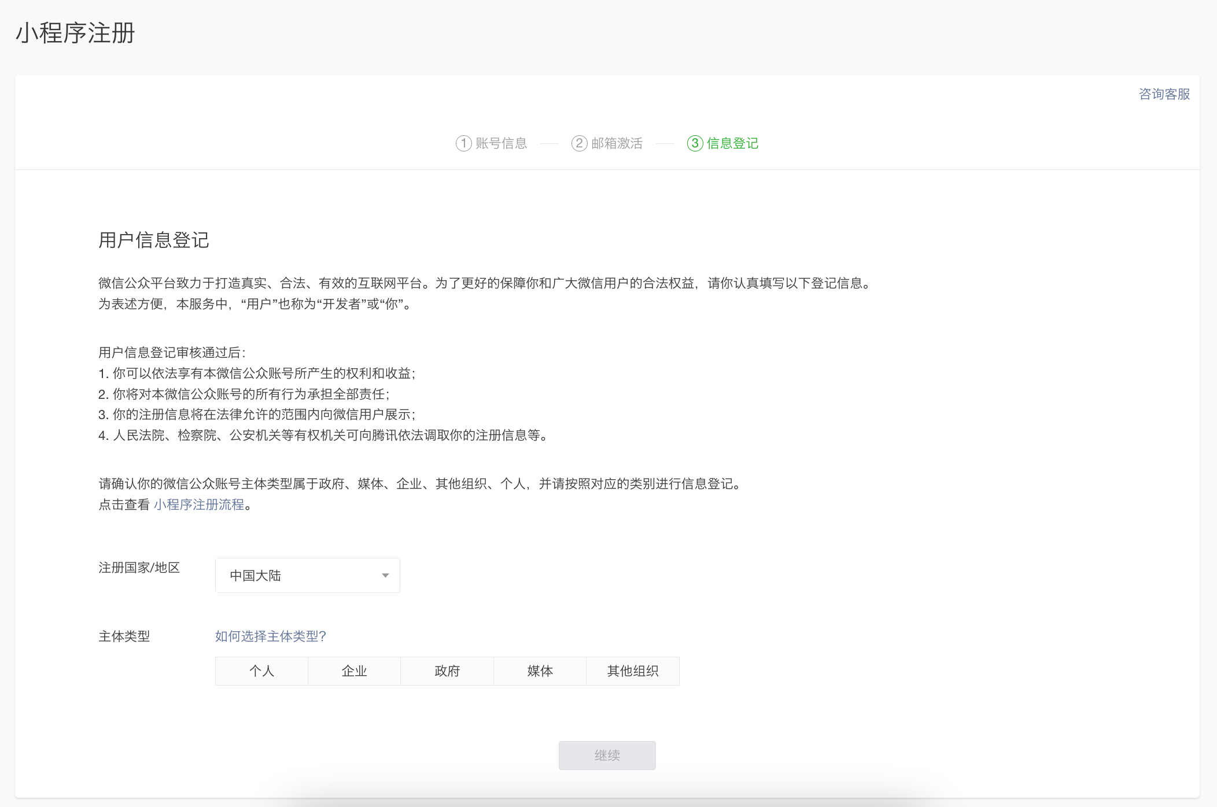Click the 邮箱激活 step label
1217x807 pixels.
coord(617,143)
